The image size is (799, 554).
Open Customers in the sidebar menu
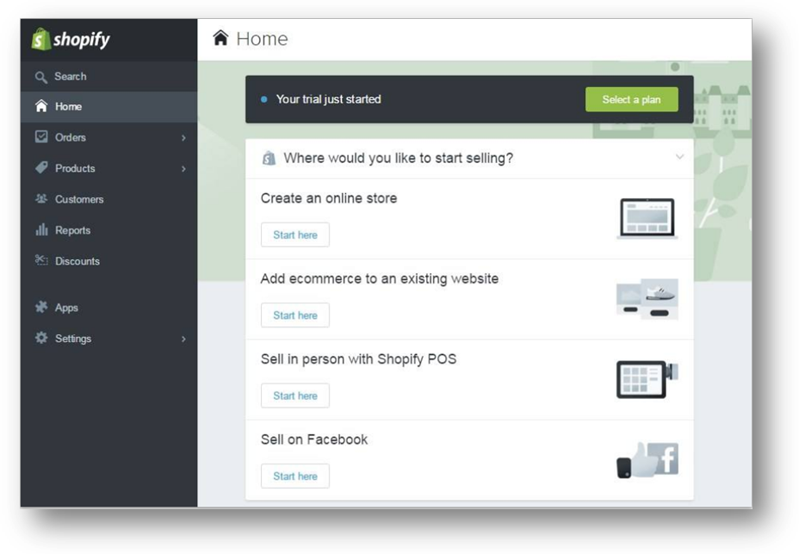(108, 199)
